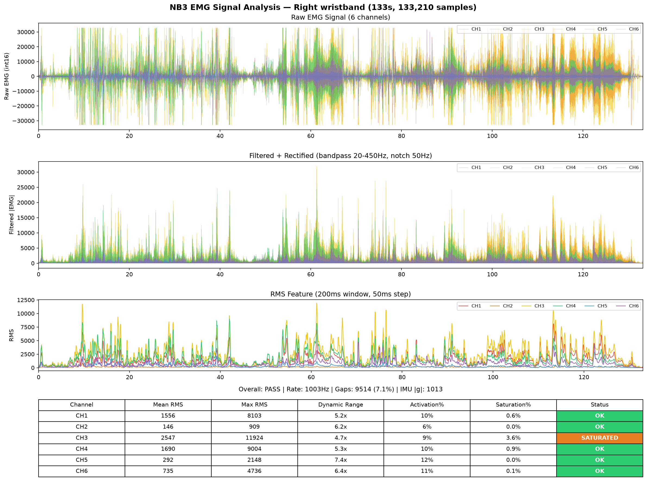This screenshot has width=647, height=481.
Task: Click CH6 in the Raw EMG legend
Action: coord(627,29)
